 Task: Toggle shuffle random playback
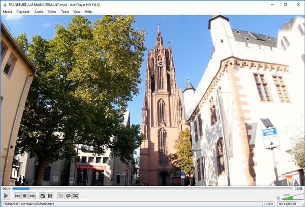75,195
